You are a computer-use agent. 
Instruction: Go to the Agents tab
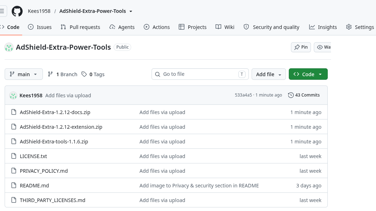[x=122, y=27]
